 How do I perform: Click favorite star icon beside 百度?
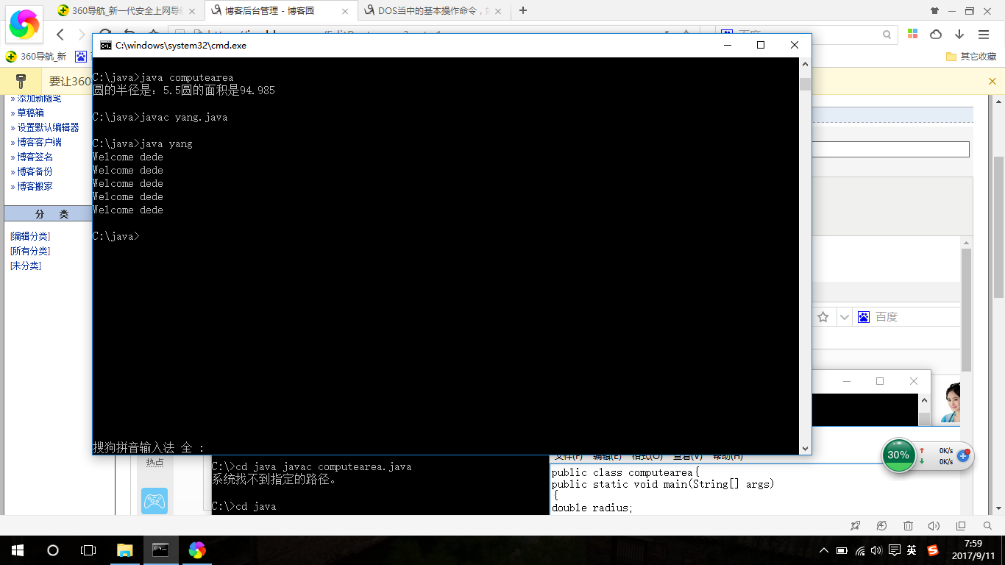coord(823,317)
